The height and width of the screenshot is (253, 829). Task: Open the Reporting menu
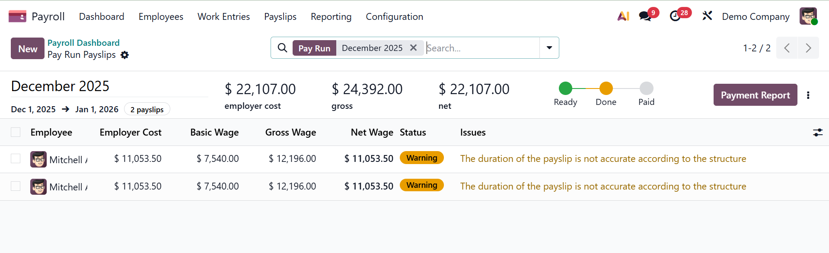point(331,16)
